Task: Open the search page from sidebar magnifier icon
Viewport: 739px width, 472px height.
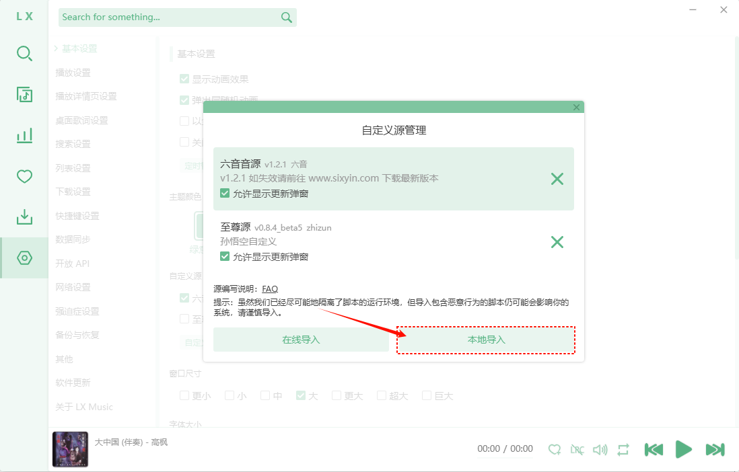Action: 24,53
